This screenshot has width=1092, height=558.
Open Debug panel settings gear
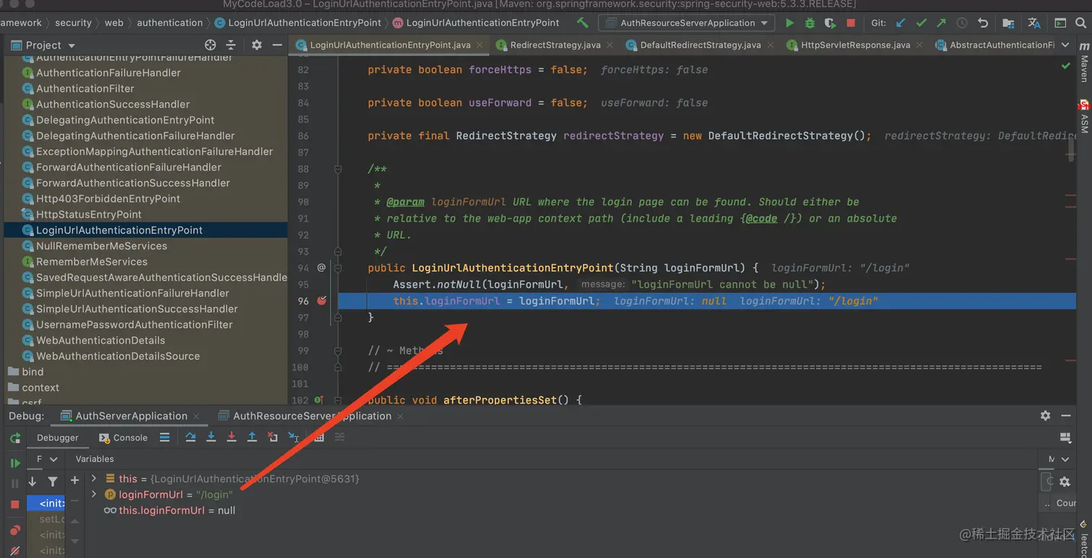pyautogui.click(x=1045, y=416)
